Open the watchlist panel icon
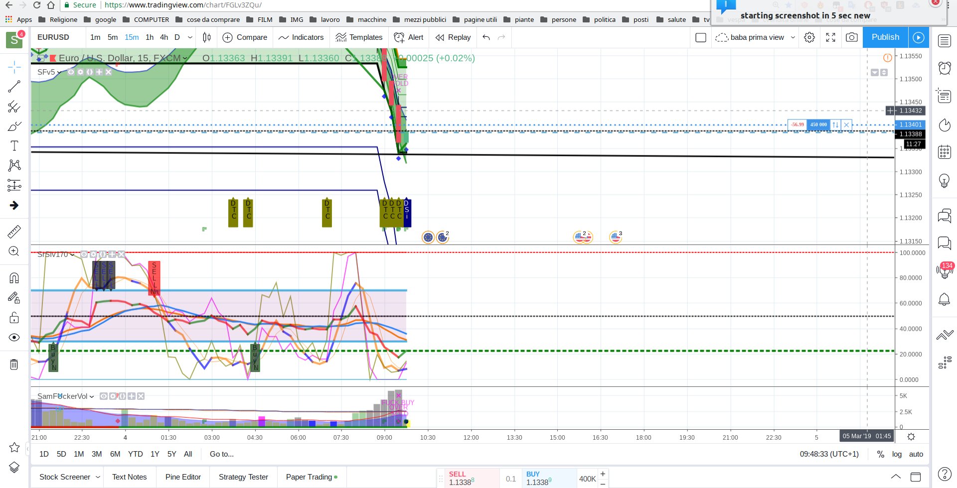 (x=945, y=41)
